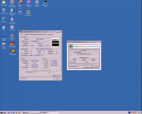142x114 pixels.
Task: Click the OK button in CPU-Z
Action: 57,79
